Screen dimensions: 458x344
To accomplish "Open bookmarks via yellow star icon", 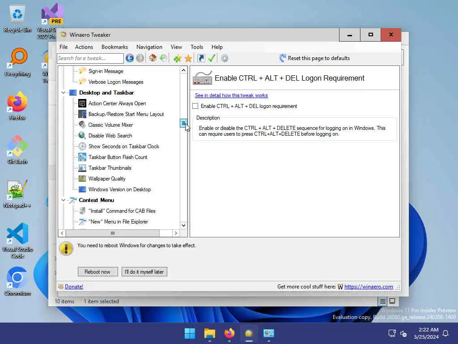I will pos(188,58).
